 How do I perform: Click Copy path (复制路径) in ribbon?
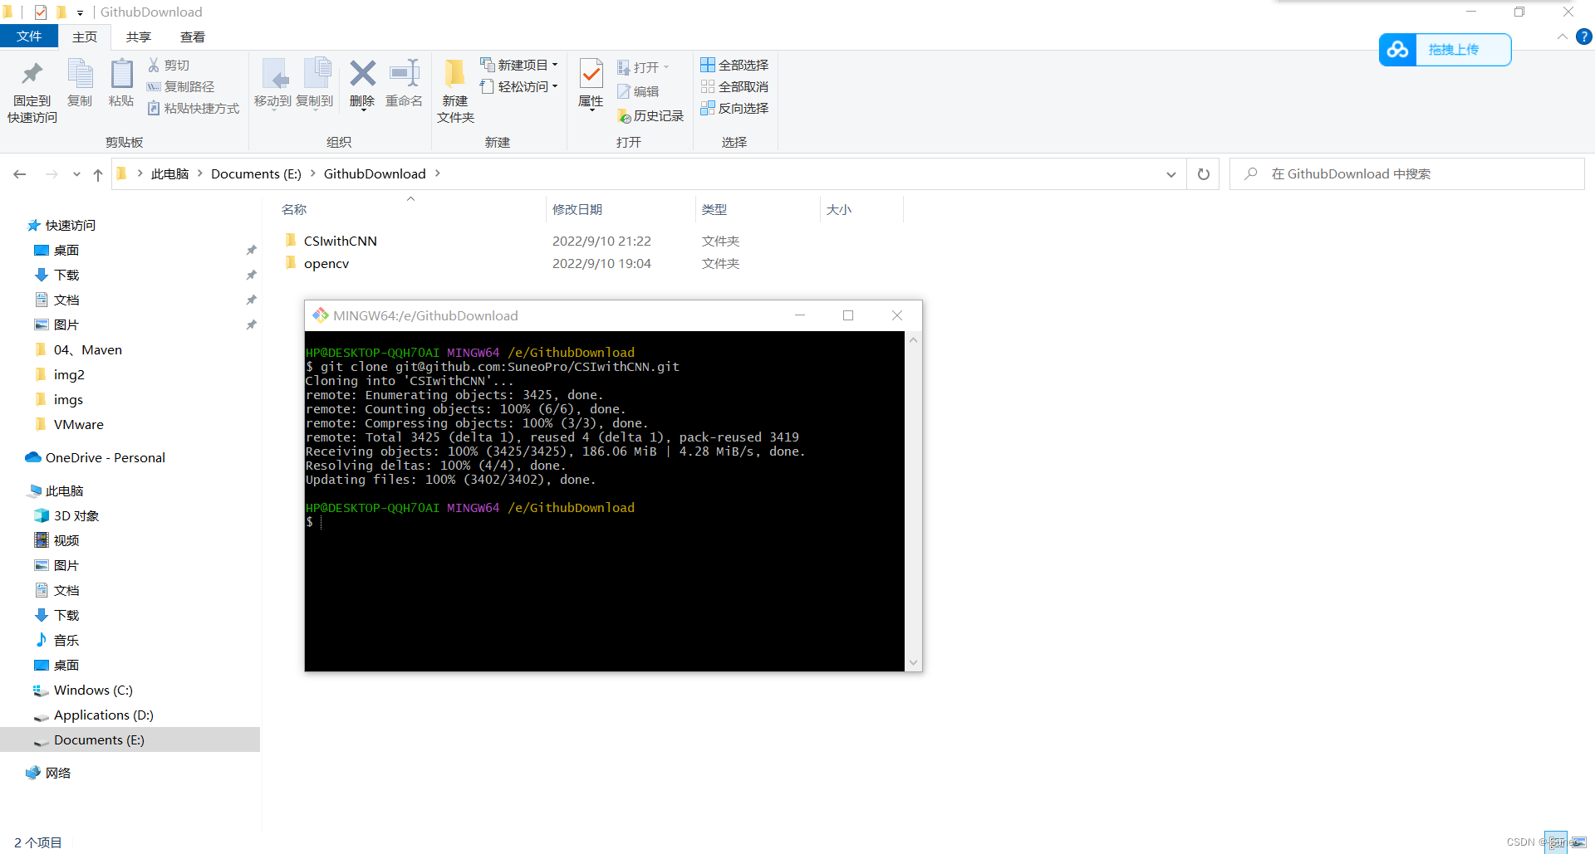click(180, 86)
